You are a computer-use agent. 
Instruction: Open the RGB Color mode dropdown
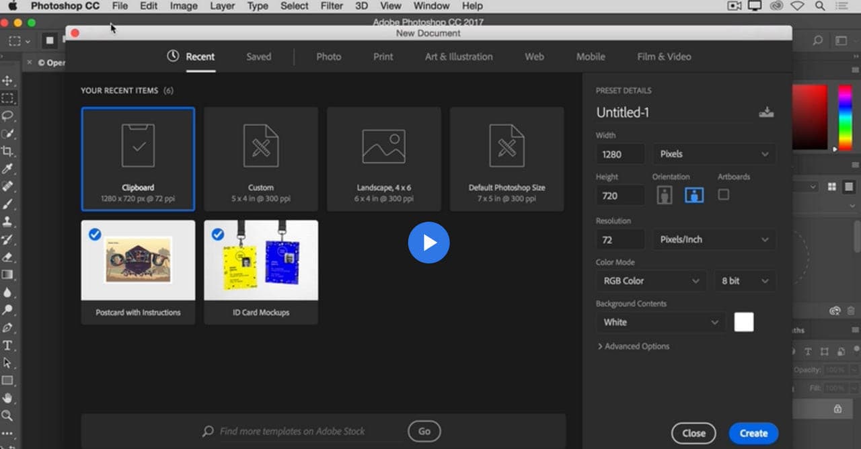(x=650, y=280)
